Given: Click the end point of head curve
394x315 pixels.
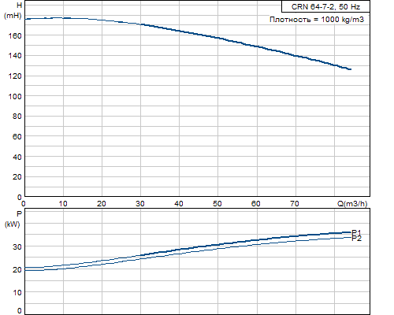Looking at the screenshot, I should (350, 69).
